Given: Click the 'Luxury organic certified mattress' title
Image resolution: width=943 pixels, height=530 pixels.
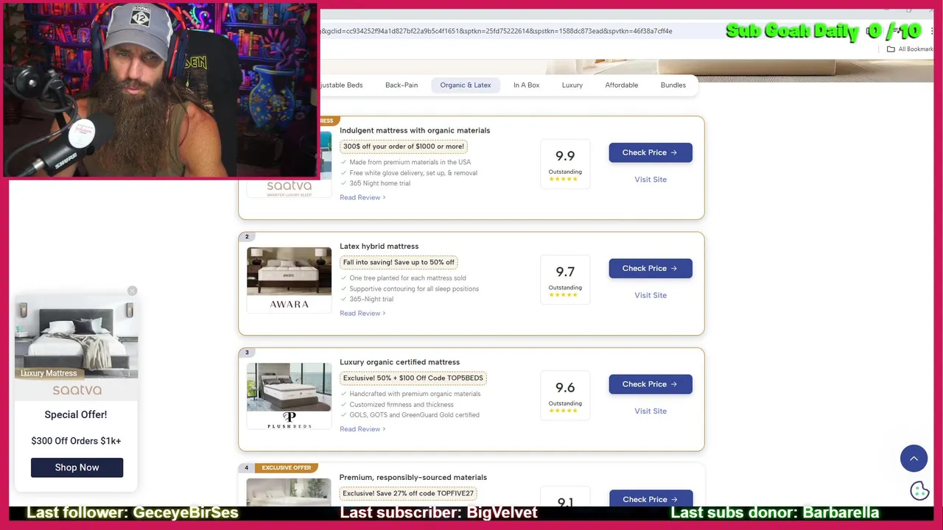Looking at the screenshot, I should [399, 361].
